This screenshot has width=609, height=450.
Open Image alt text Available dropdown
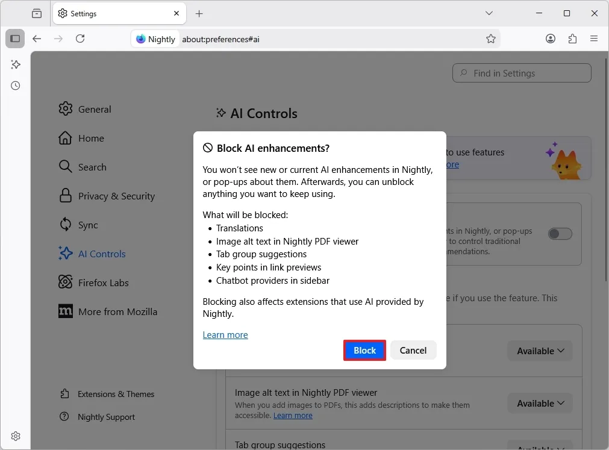tap(540, 403)
